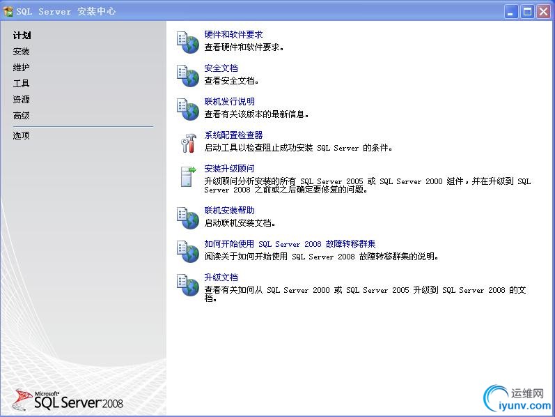View the 联机发行说明 link
Image resolution: width=555 pixels, height=417 pixels.
click(230, 101)
